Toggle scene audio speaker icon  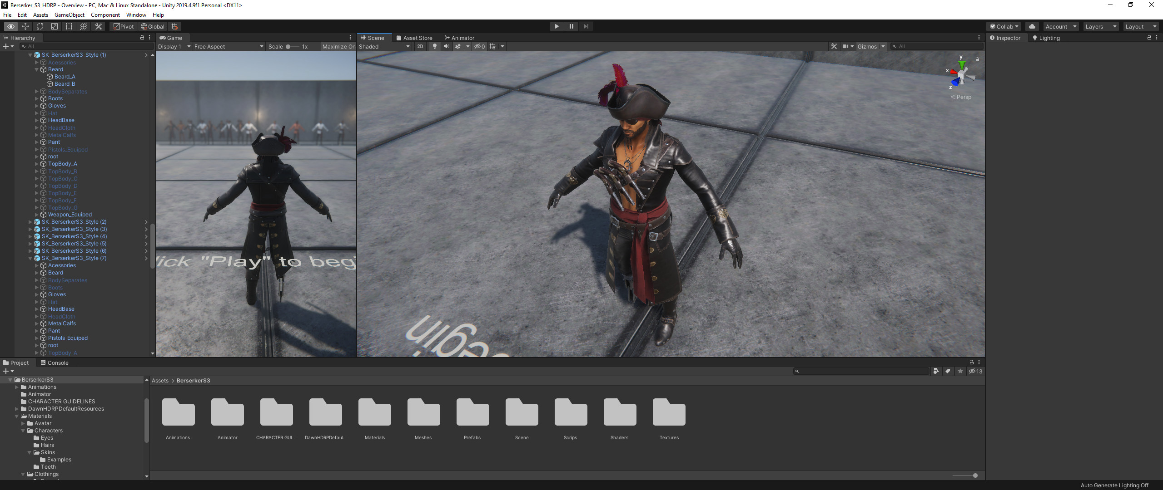pos(447,46)
